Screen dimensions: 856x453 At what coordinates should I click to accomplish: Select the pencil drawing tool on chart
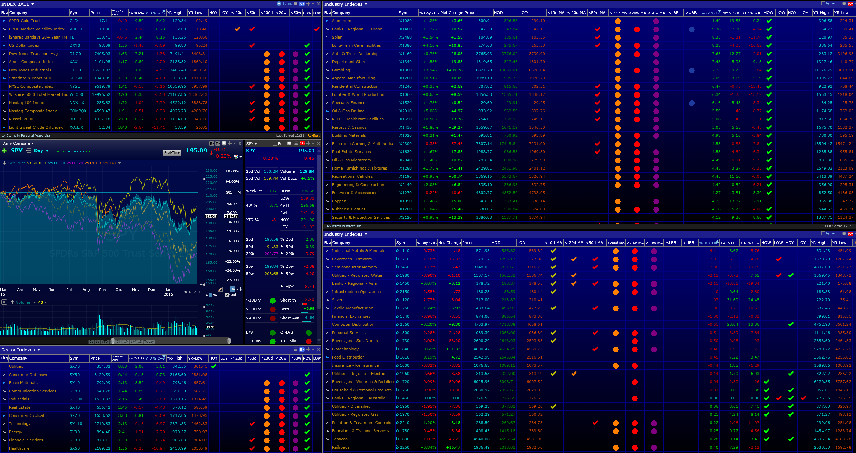click(220, 289)
